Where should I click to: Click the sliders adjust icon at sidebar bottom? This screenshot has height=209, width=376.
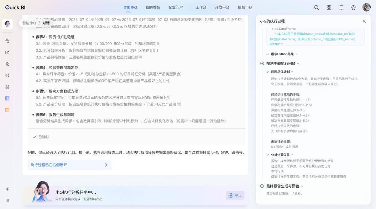point(7,201)
